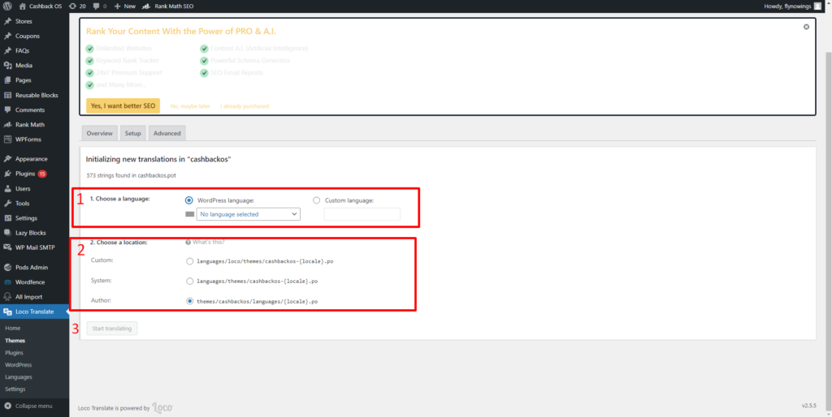The image size is (832, 417).
Task: Open the comments bubble in admin bar
Action: (x=99, y=6)
